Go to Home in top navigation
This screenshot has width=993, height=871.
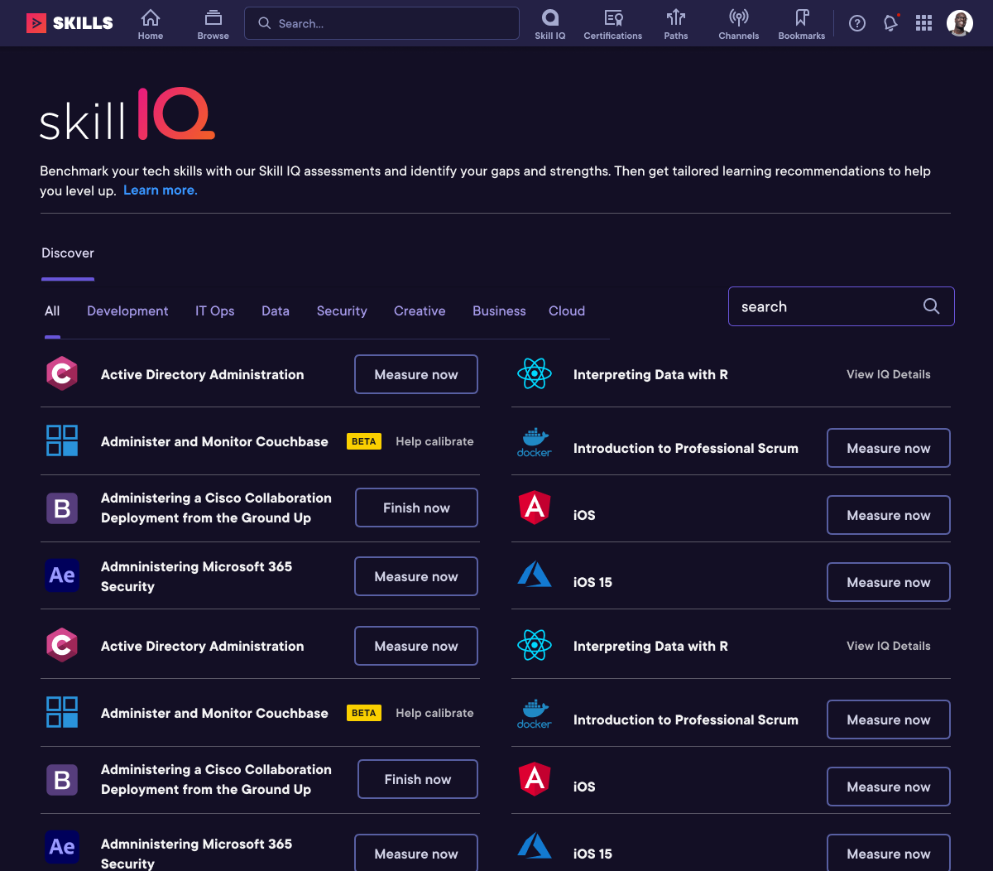pos(151,24)
